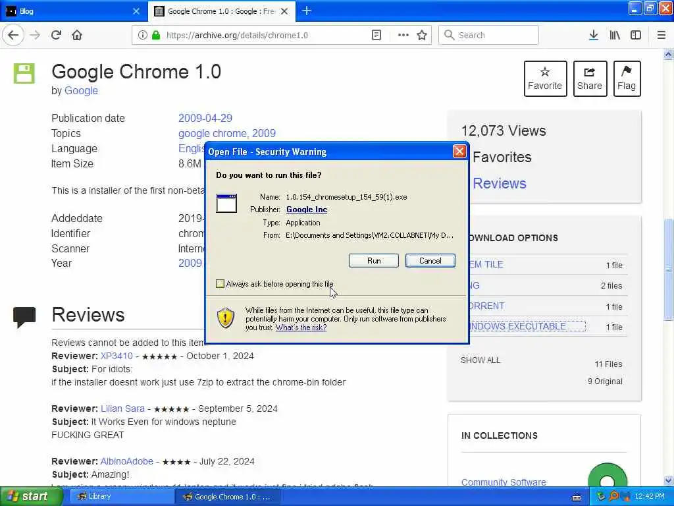
Task: Click the green chat bubble at the bottom right
Action: [607, 475]
